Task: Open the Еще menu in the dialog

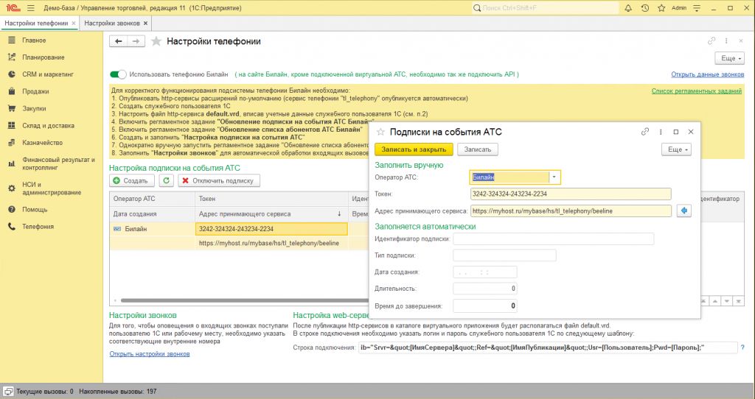Action: [x=676, y=149]
